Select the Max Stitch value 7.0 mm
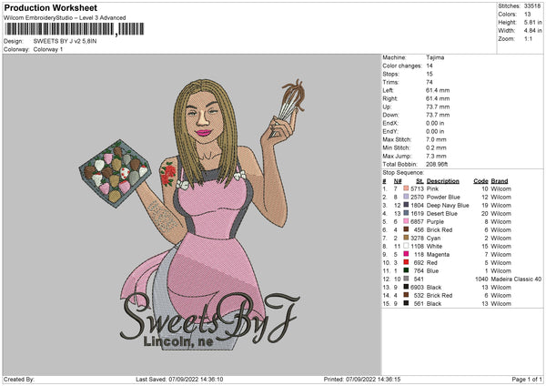This screenshot has width=546, height=386. [436, 139]
